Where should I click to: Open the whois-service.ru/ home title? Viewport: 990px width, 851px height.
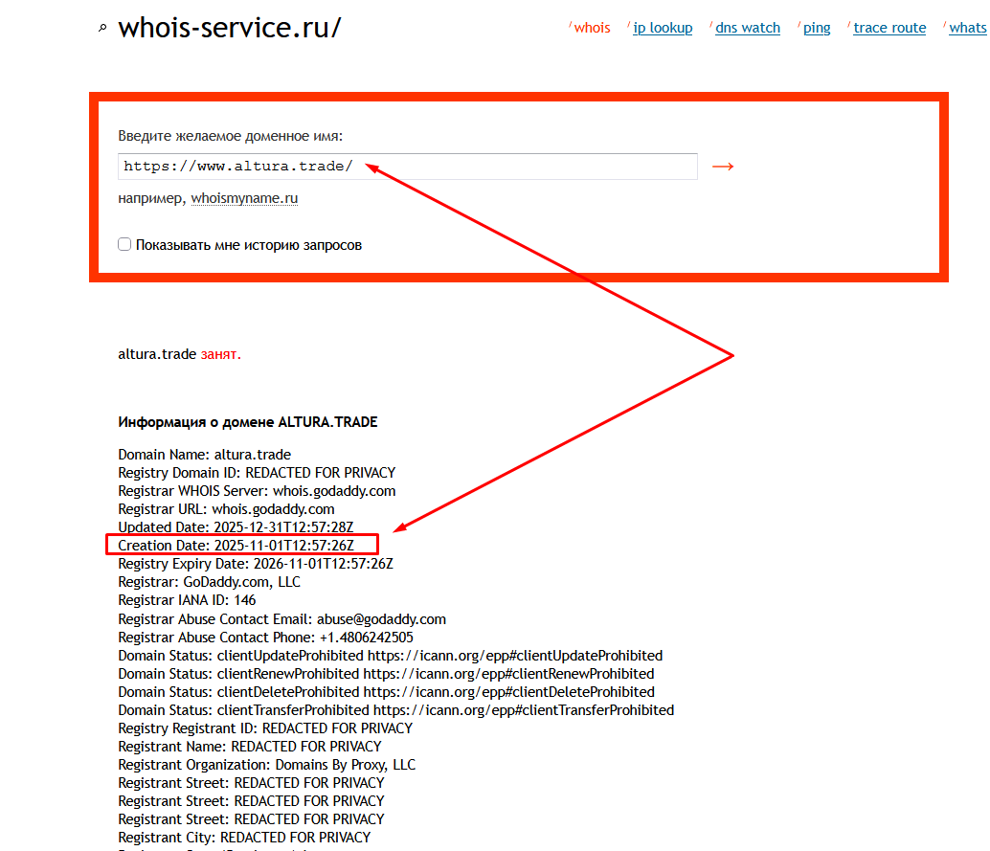[229, 28]
